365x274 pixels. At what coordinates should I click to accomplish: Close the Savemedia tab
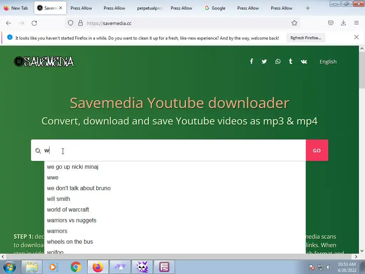point(61,8)
